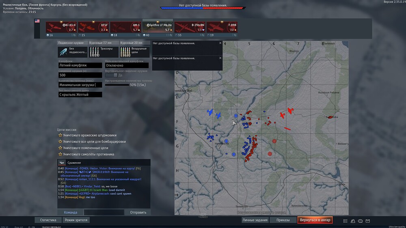406x228 pixels.
Task: Click the USA flag icon
Action: (37, 21)
